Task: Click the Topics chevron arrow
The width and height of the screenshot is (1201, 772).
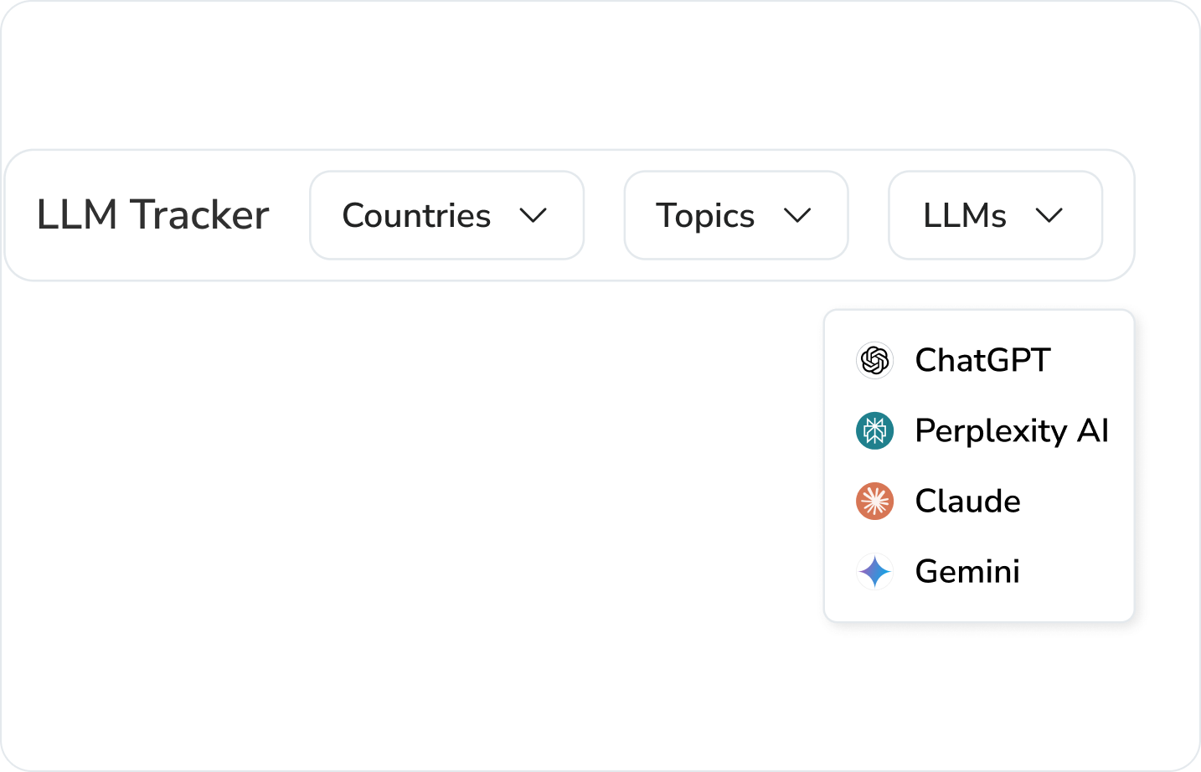Action: pyautogui.click(x=798, y=215)
